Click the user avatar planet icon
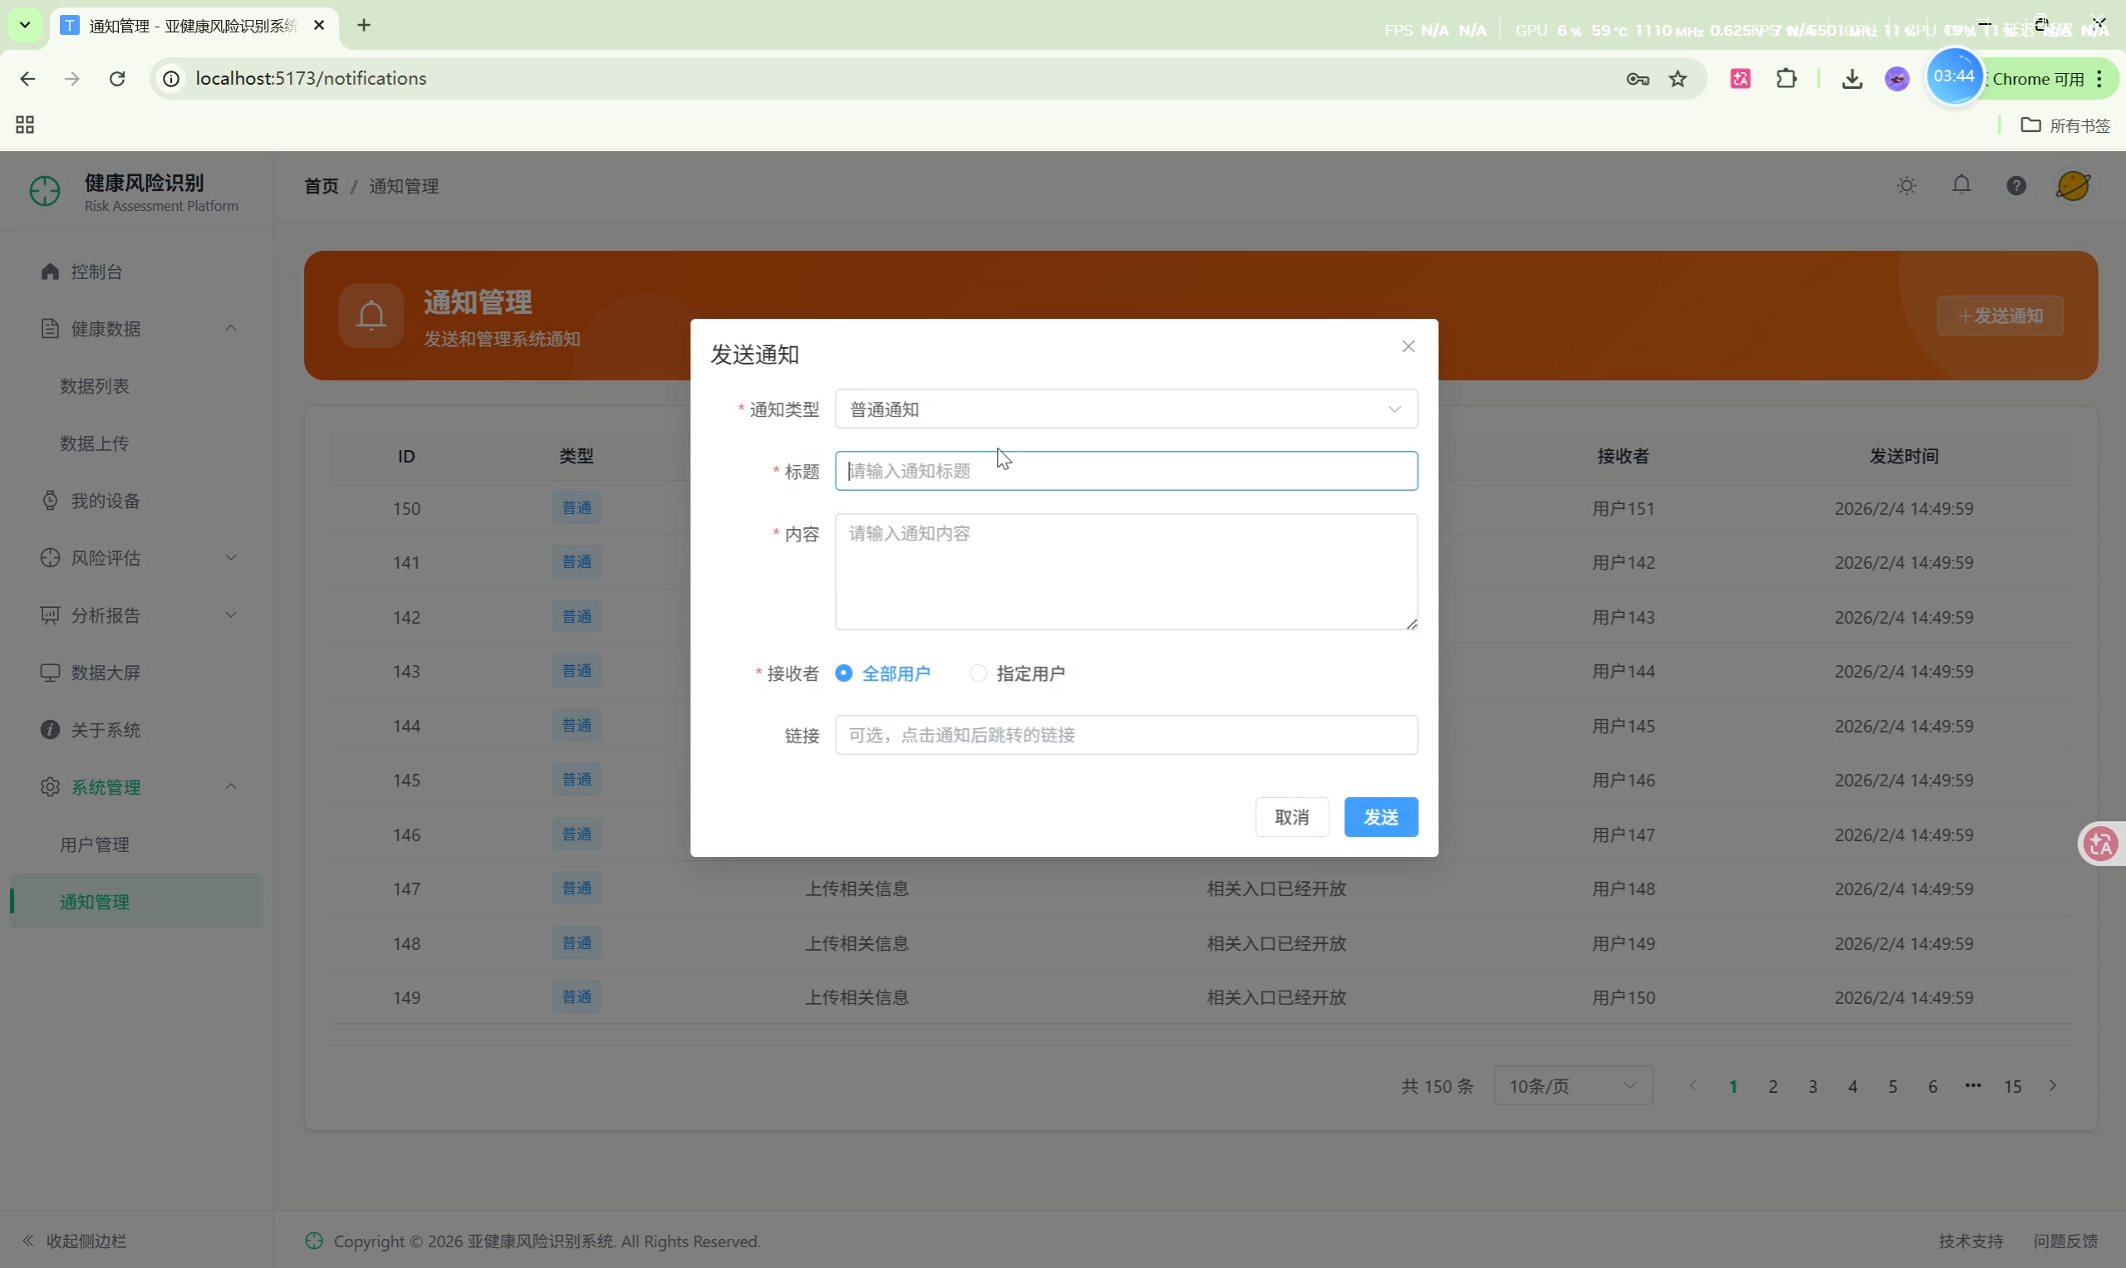This screenshot has height=1268, width=2126. click(2072, 185)
